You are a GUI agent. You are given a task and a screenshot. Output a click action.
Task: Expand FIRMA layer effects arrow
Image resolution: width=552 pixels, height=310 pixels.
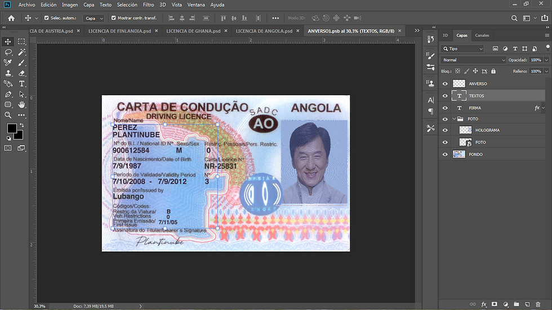point(544,108)
